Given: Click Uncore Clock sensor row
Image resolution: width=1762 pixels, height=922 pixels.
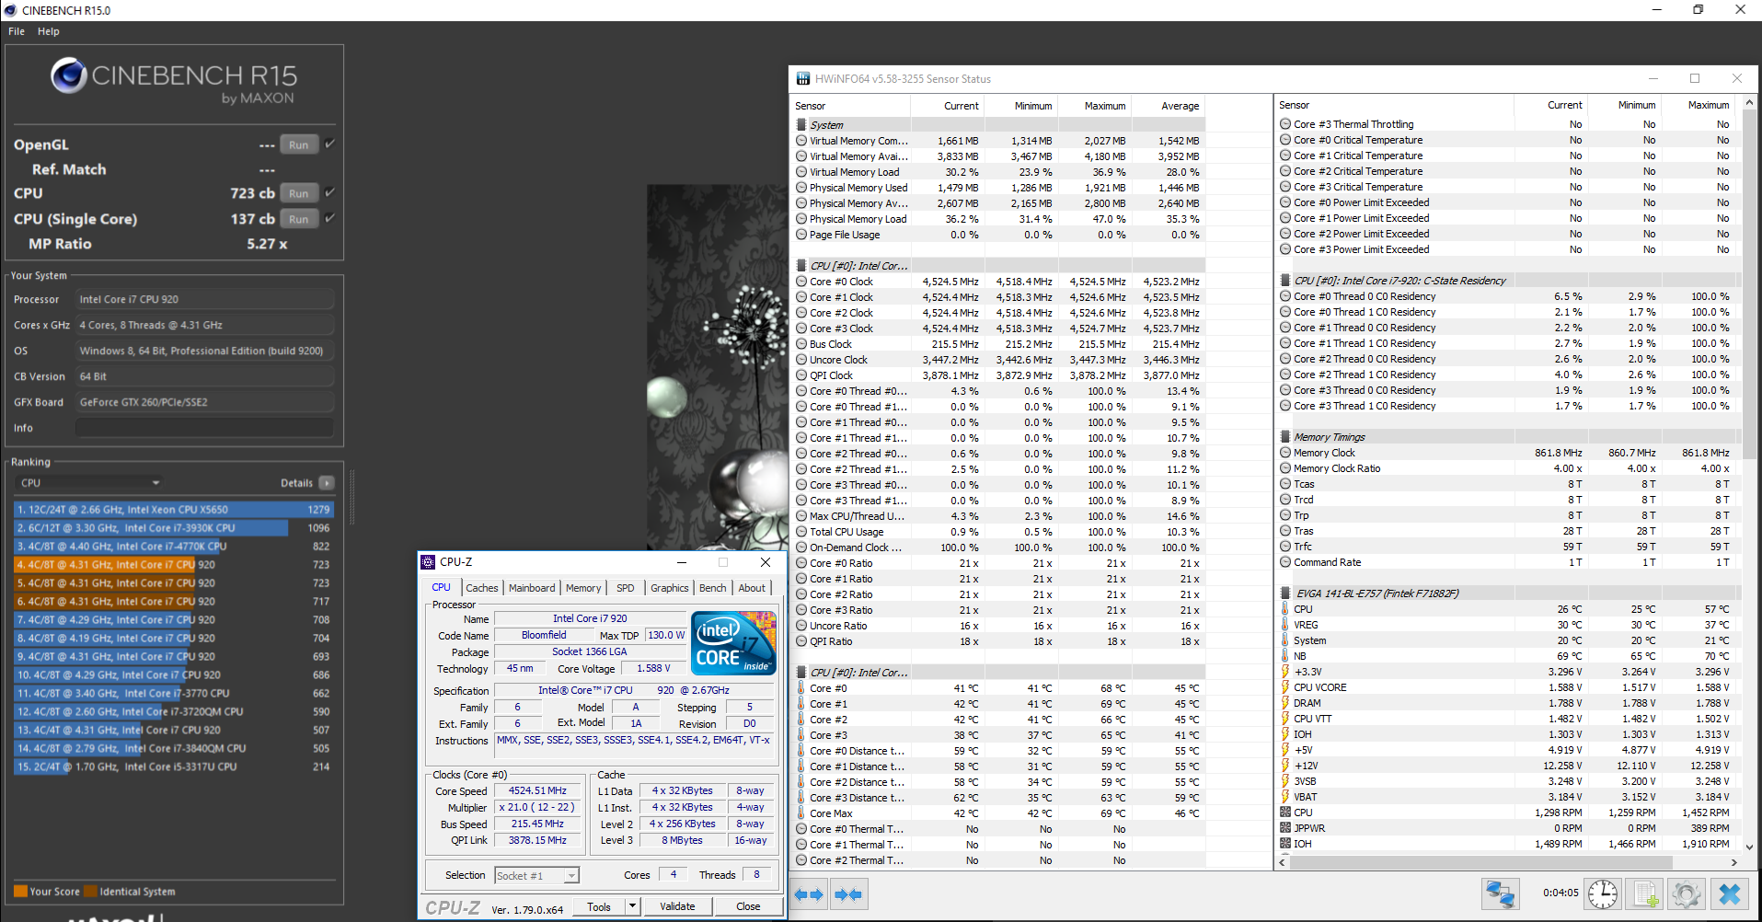Looking at the screenshot, I should click(998, 360).
